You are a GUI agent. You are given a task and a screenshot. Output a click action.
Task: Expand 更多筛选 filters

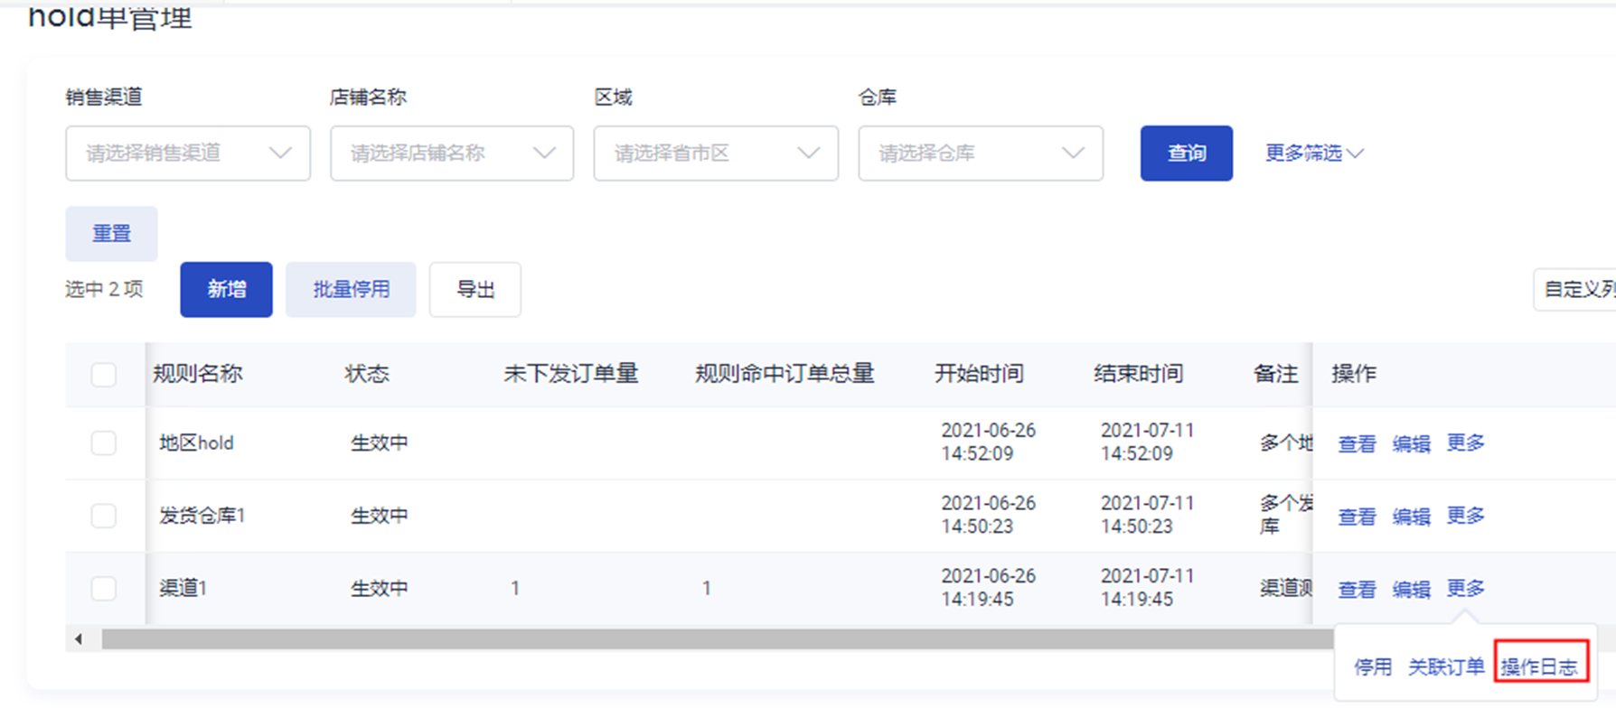[1313, 154]
